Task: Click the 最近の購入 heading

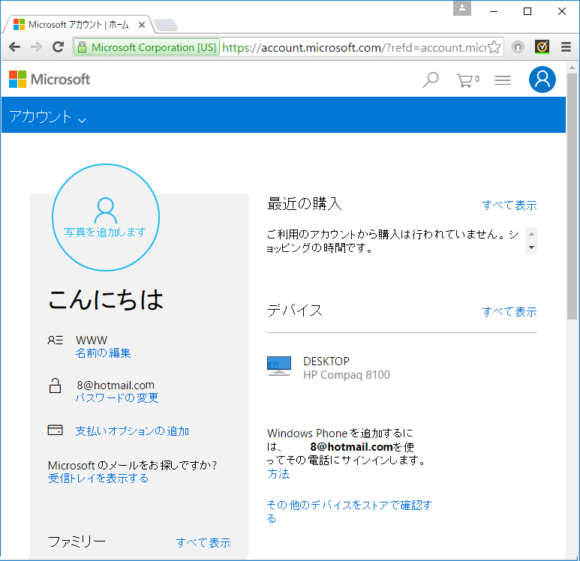Action: coord(305,204)
